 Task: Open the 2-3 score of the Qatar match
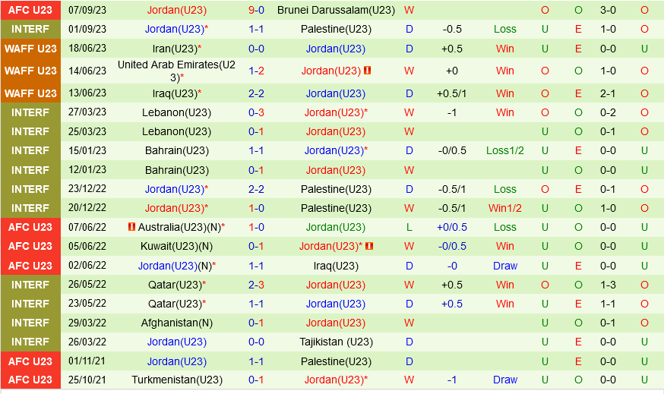pos(256,285)
